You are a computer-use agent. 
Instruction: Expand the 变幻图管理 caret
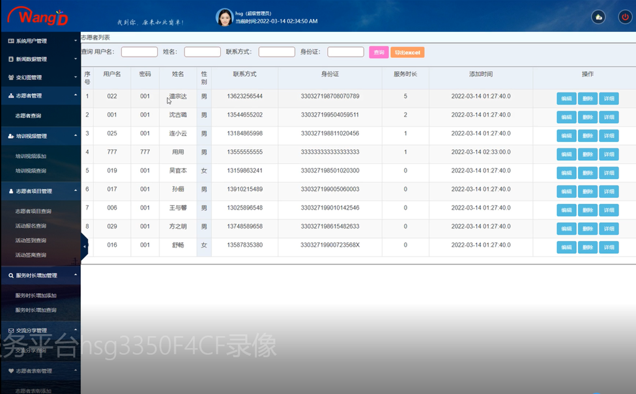[76, 77]
